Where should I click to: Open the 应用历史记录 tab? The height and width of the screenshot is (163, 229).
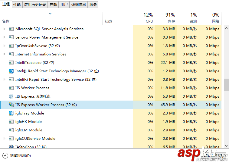(35, 5)
